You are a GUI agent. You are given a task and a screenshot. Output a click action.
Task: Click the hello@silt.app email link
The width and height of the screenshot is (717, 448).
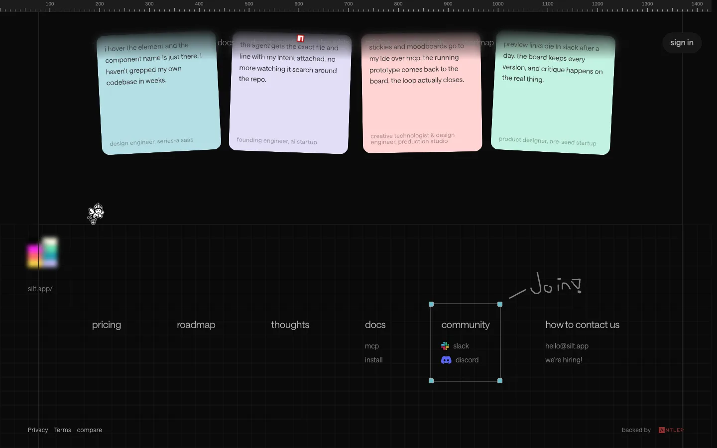(567, 346)
